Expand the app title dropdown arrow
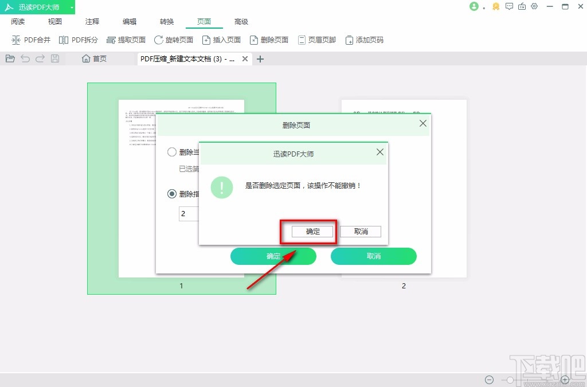The width and height of the screenshot is (587, 387). pyautogui.click(x=72, y=7)
